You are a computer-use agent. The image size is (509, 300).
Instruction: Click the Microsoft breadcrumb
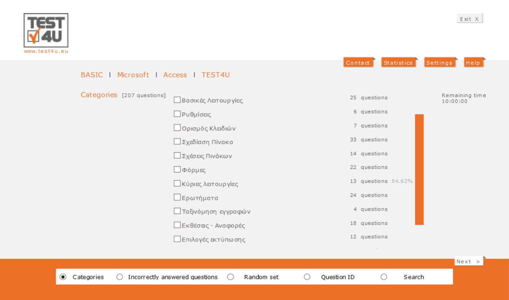133,75
